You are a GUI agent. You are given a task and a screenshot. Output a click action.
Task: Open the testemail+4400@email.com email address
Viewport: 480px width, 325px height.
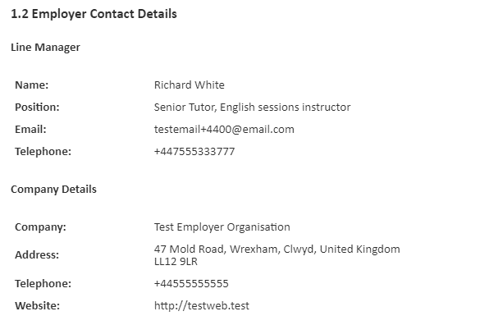pos(224,130)
